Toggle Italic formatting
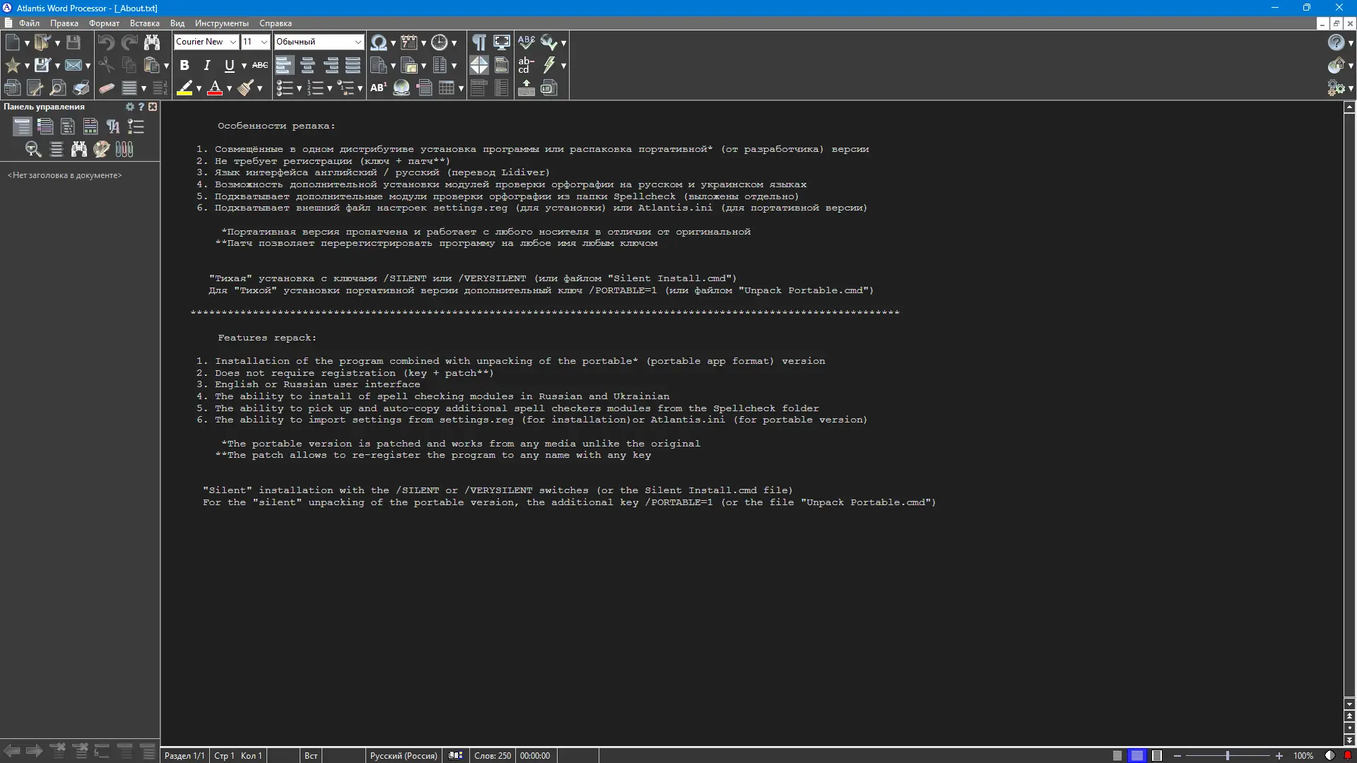The image size is (1357, 763). [x=207, y=66]
